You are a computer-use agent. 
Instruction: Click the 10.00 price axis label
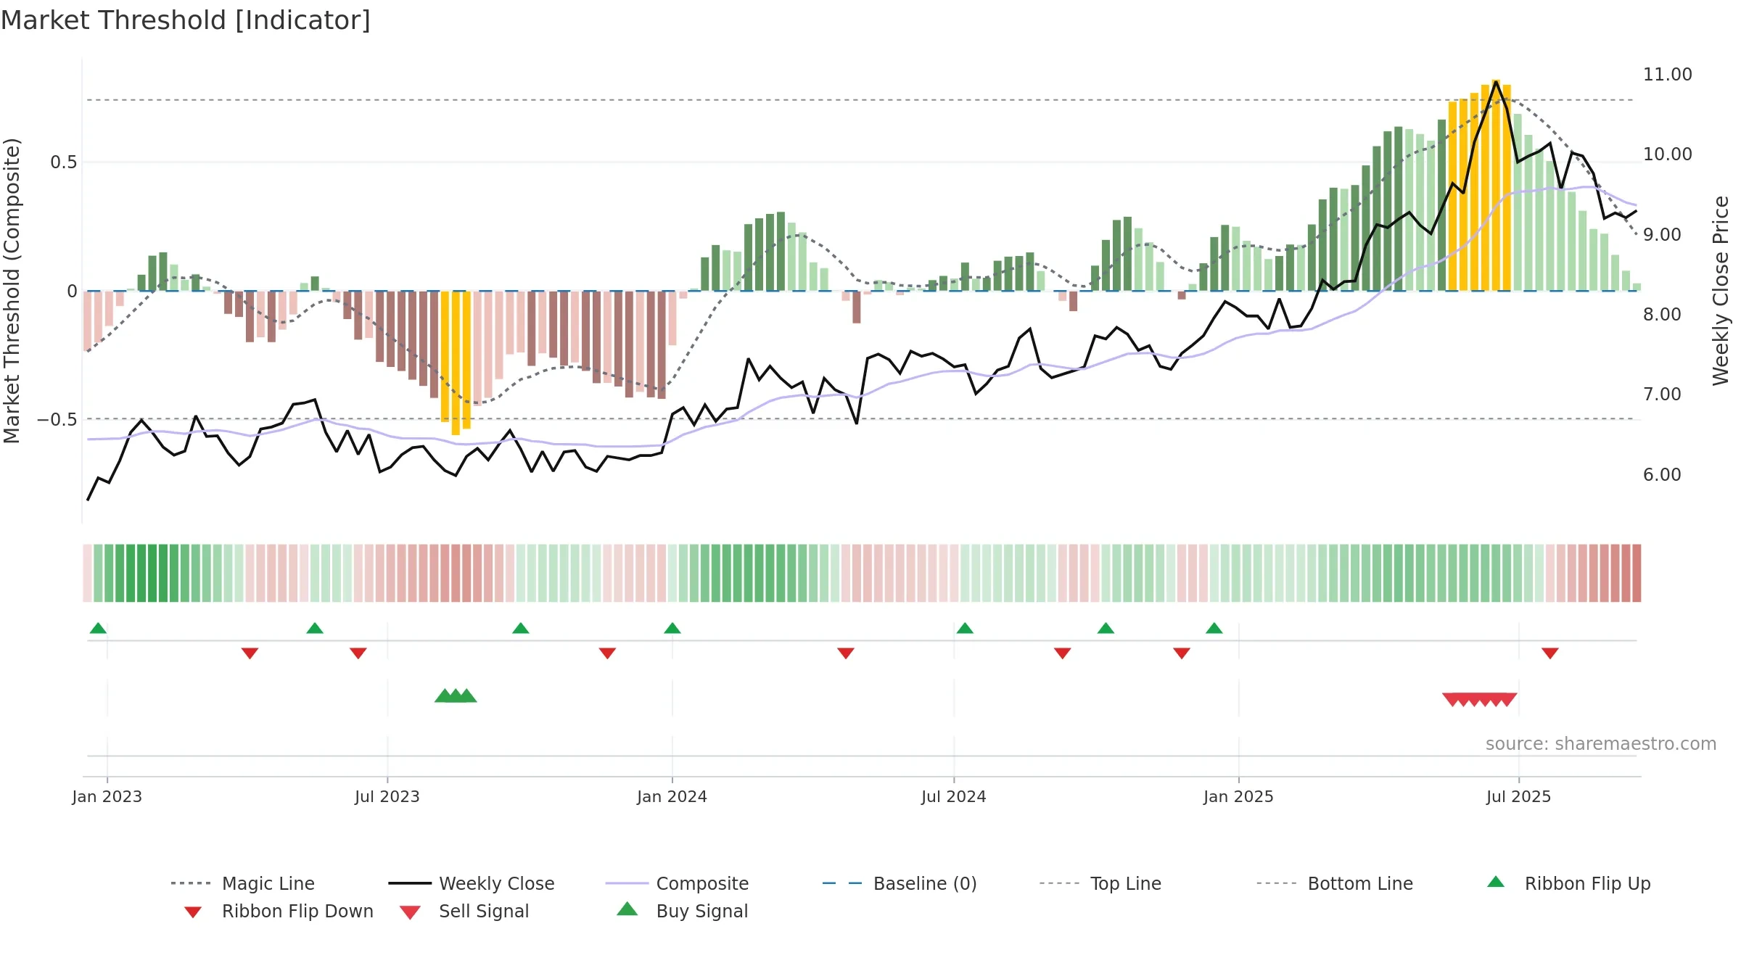pyautogui.click(x=1668, y=154)
